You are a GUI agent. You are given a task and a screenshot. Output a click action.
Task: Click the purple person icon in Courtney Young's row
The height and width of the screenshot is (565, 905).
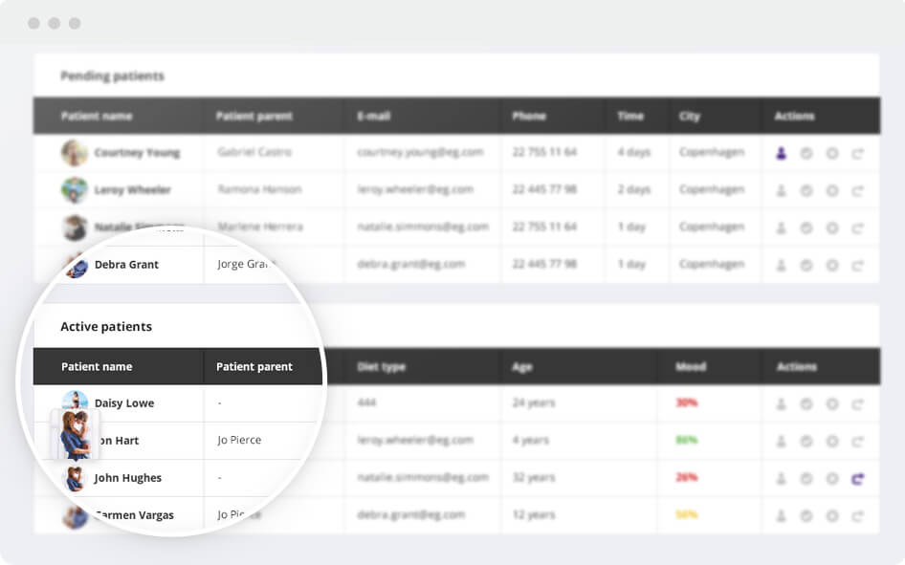tap(781, 153)
